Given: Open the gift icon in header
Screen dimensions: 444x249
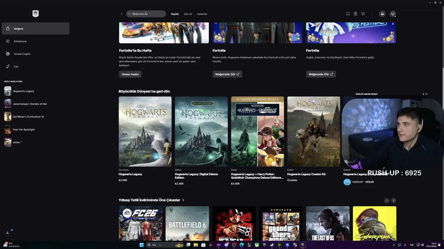Looking at the screenshot, I should click(x=356, y=14).
